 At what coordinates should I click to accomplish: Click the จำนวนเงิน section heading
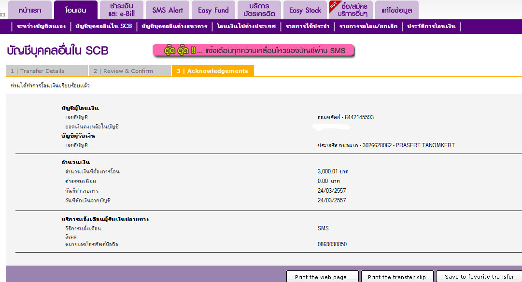coord(75,162)
